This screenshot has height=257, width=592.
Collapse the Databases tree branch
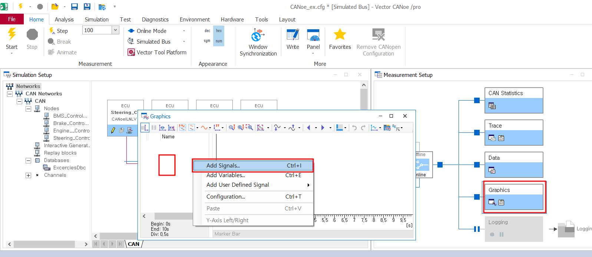[x=28, y=160]
